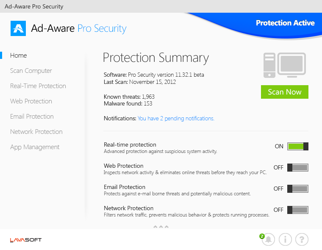This screenshot has height=250, width=322.
Task: Click the green notification count badge
Action: [x=262, y=236]
